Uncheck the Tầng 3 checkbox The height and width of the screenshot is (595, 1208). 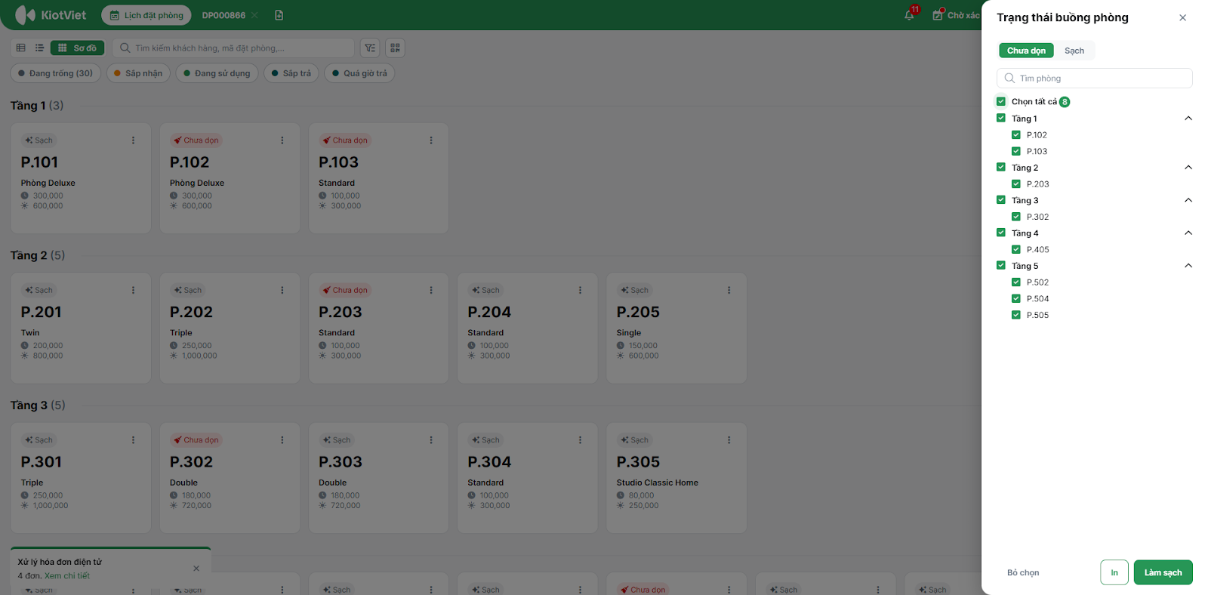click(x=1001, y=200)
